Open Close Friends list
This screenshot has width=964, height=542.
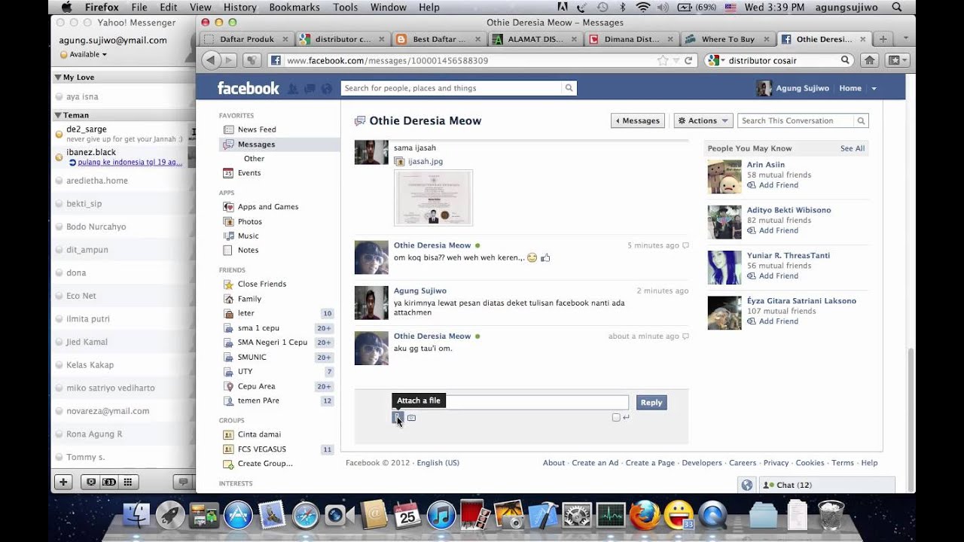click(261, 284)
